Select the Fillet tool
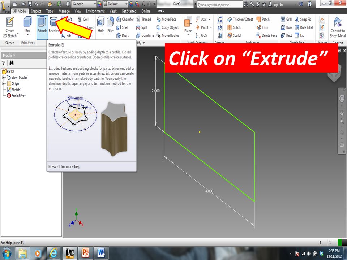 (x=111, y=25)
